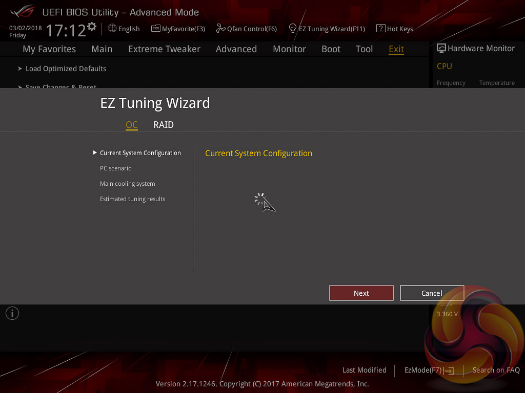Click EzMode(F7) at the bottom

tap(423, 370)
